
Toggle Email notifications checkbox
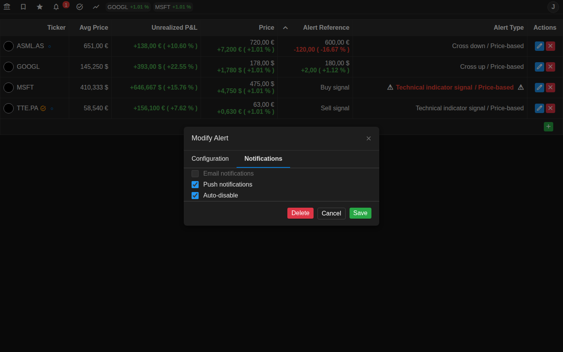tap(195, 174)
